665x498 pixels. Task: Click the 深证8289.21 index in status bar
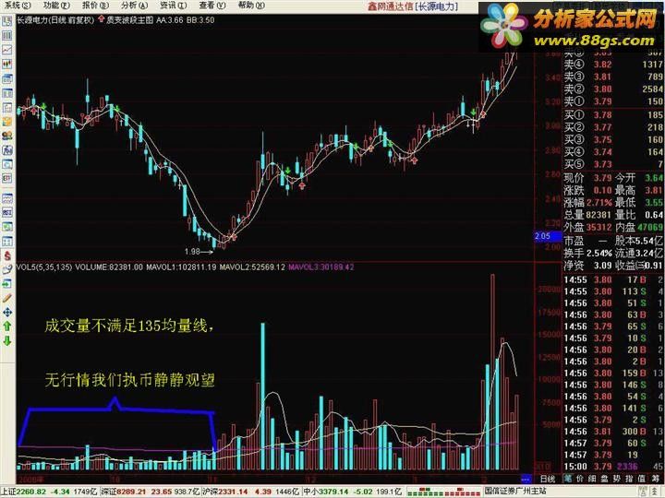coord(151,492)
